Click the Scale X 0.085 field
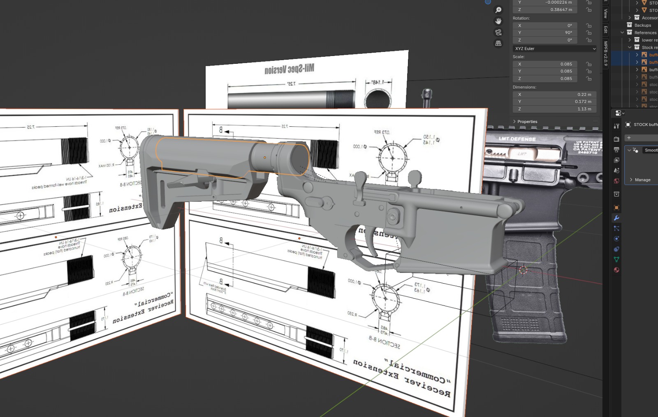The width and height of the screenshot is (658, 417). [545, 64]
